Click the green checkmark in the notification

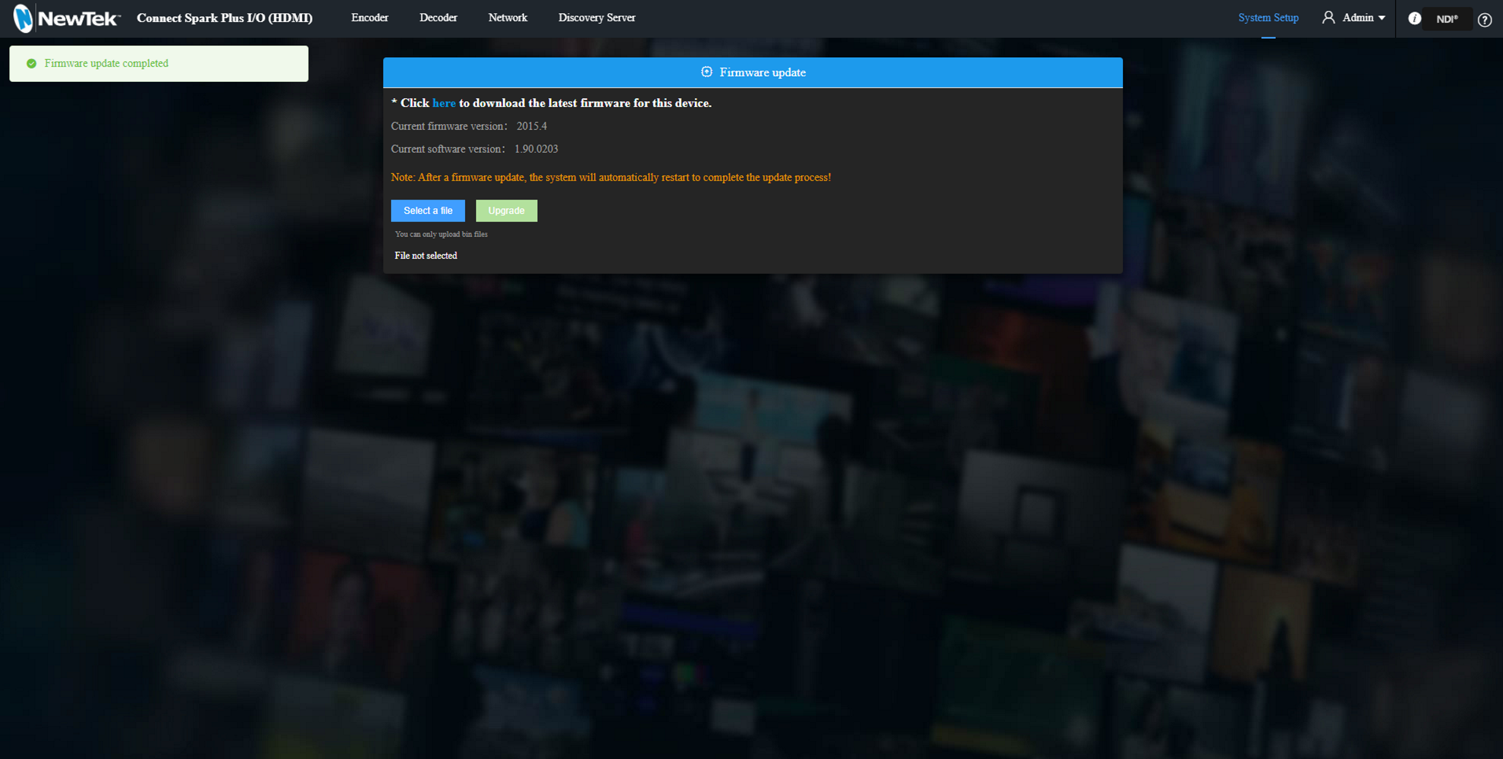pyautogui.click(x=30, y=63)
